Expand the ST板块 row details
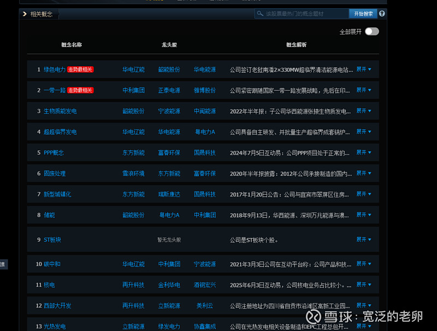Image resolution: width=437 pixels, height=331 pixels. click(x=364, y=240)
